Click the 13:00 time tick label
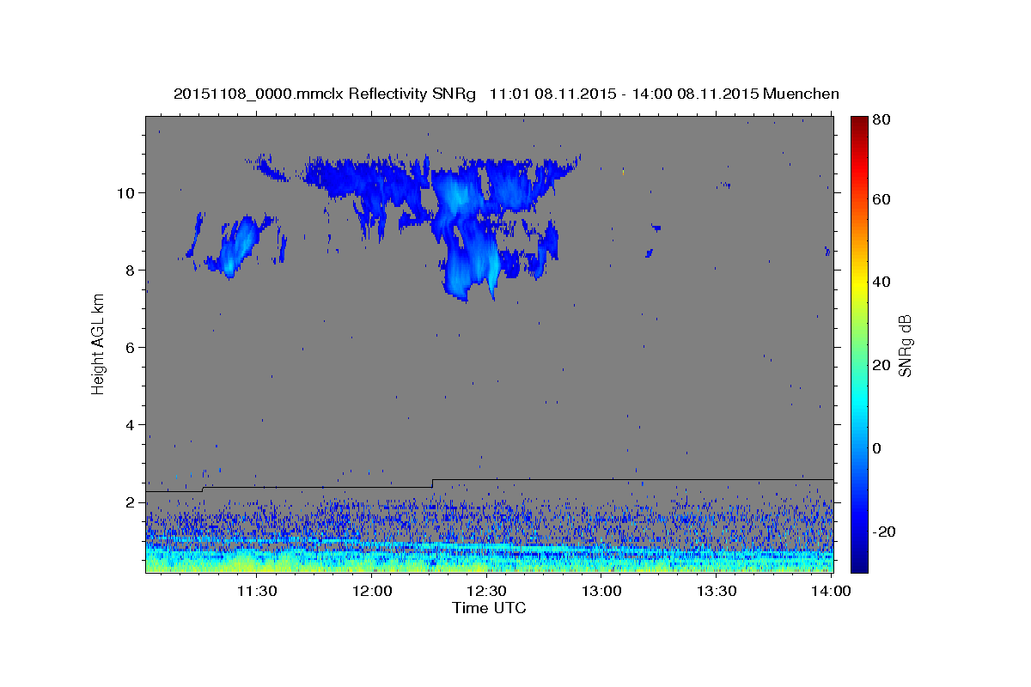Image resolution: width=1031 pixels, height=687 pixels. (x=601, y=592)
